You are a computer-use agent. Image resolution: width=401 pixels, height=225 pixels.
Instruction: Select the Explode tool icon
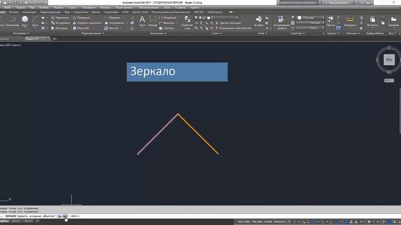pyautogui.click(x=132, y=23)
